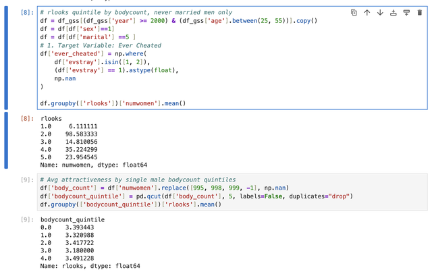Click 'Name: numwomen, dtype: float64' output line
This screenshot has width=432, height=274.
click(x=94, y=165)
